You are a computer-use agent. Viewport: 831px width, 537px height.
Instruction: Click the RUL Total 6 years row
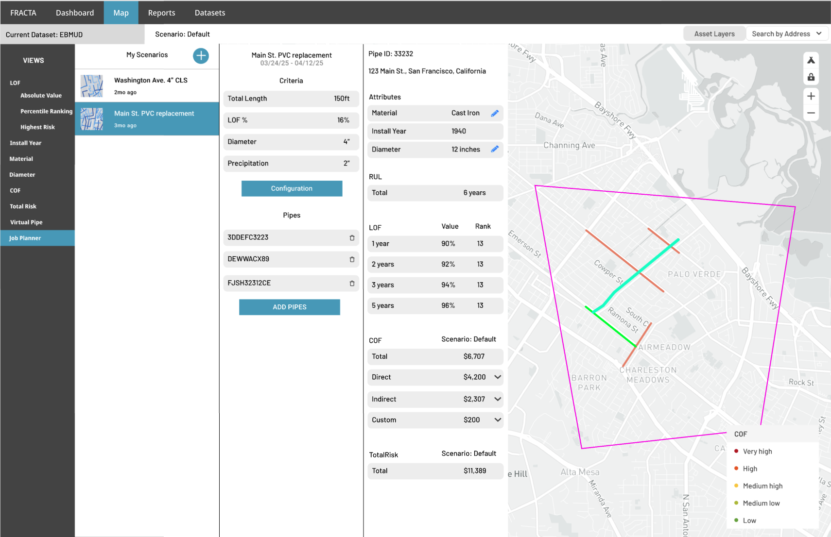435,193
